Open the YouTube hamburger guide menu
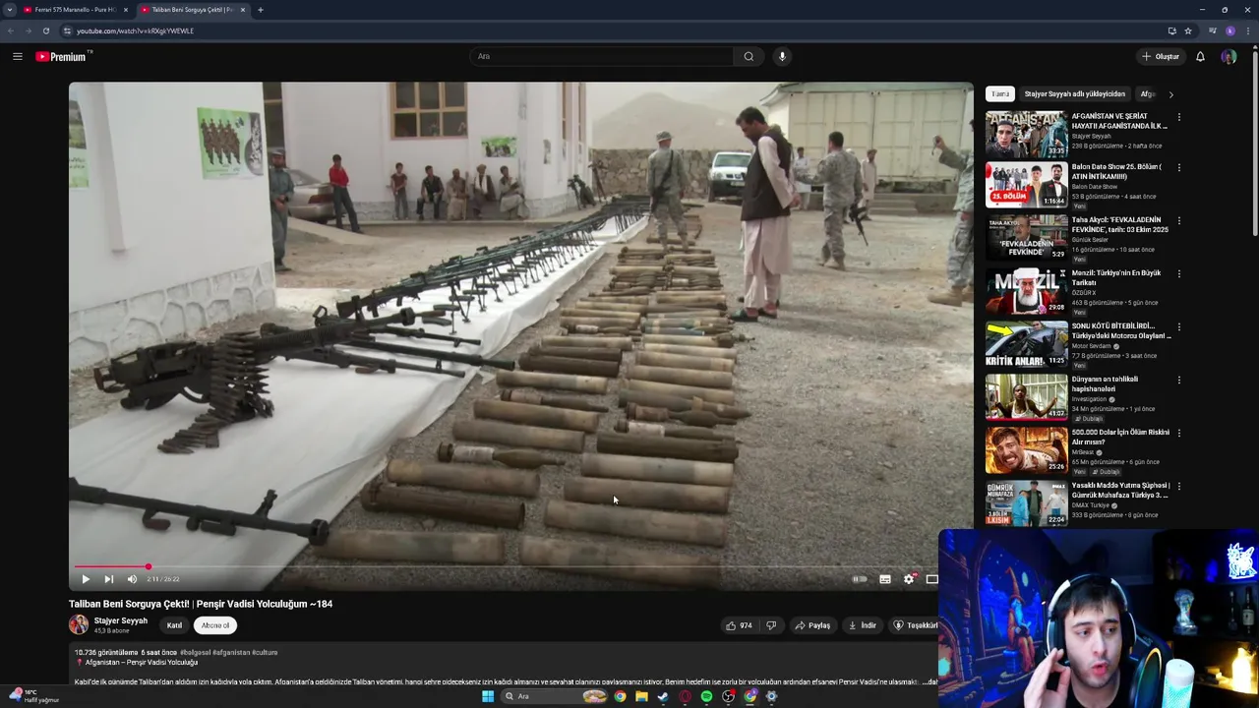Image resolution: width=1259 pixels, height=708 pixels. click(x=17, y=57)
